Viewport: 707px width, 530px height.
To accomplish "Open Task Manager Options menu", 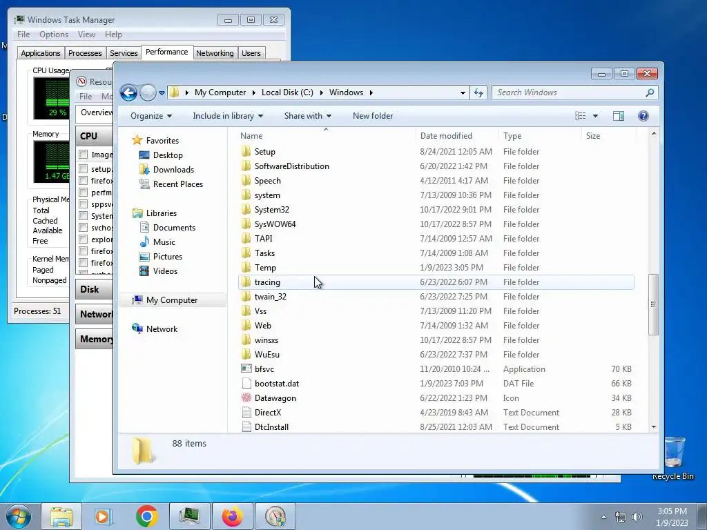I will [x=54, y=35].
